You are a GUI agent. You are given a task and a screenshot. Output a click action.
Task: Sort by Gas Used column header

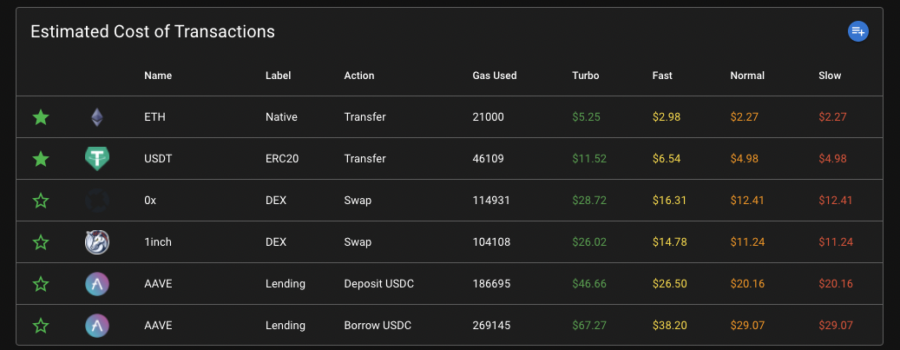(494, 76)
